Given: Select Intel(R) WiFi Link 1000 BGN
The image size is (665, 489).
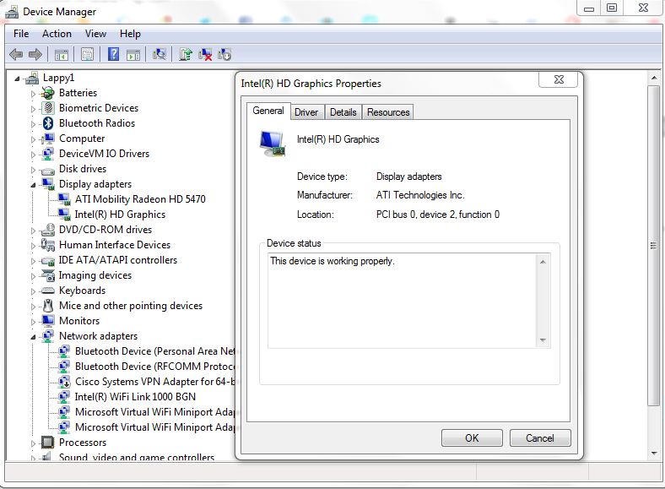Looking at the screenshot, I should 135,397.
